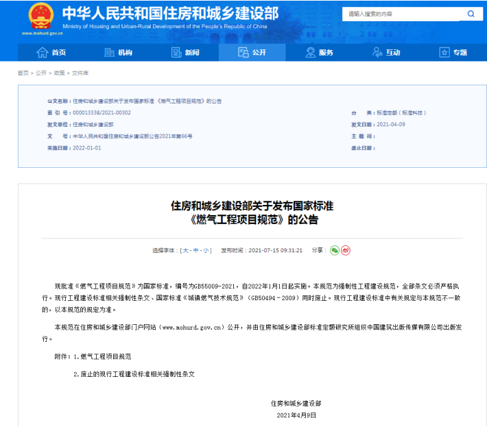Click the search magnifier icon
Image resolution: width=487 pixels, height=429 pixels.
pos(471,14)
